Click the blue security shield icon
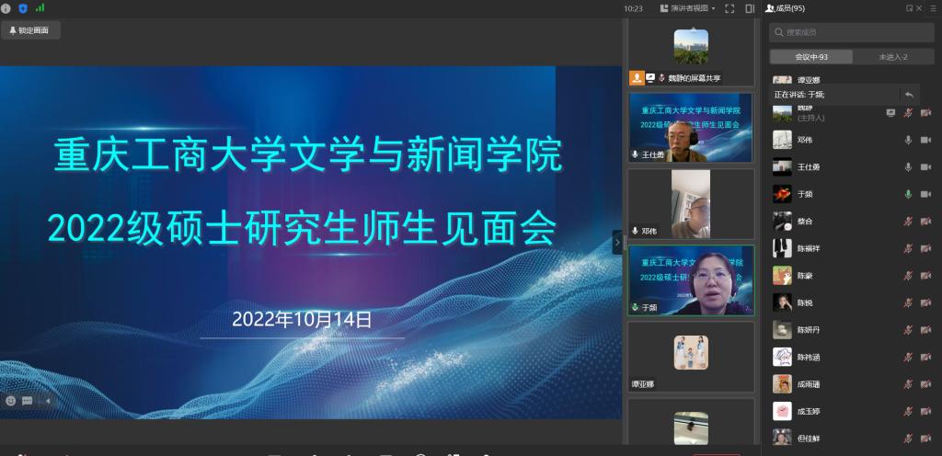Screen dimensions: 942x456 click(x=23, y=8)
